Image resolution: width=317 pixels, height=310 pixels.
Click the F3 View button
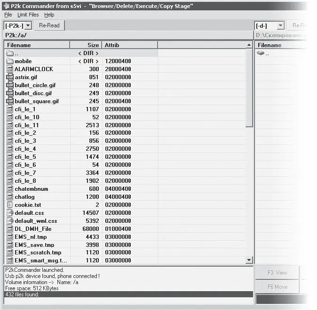point(277,273)
